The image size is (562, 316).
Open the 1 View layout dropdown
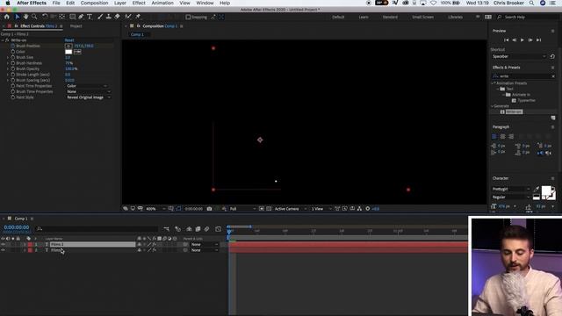pos(321,209)
